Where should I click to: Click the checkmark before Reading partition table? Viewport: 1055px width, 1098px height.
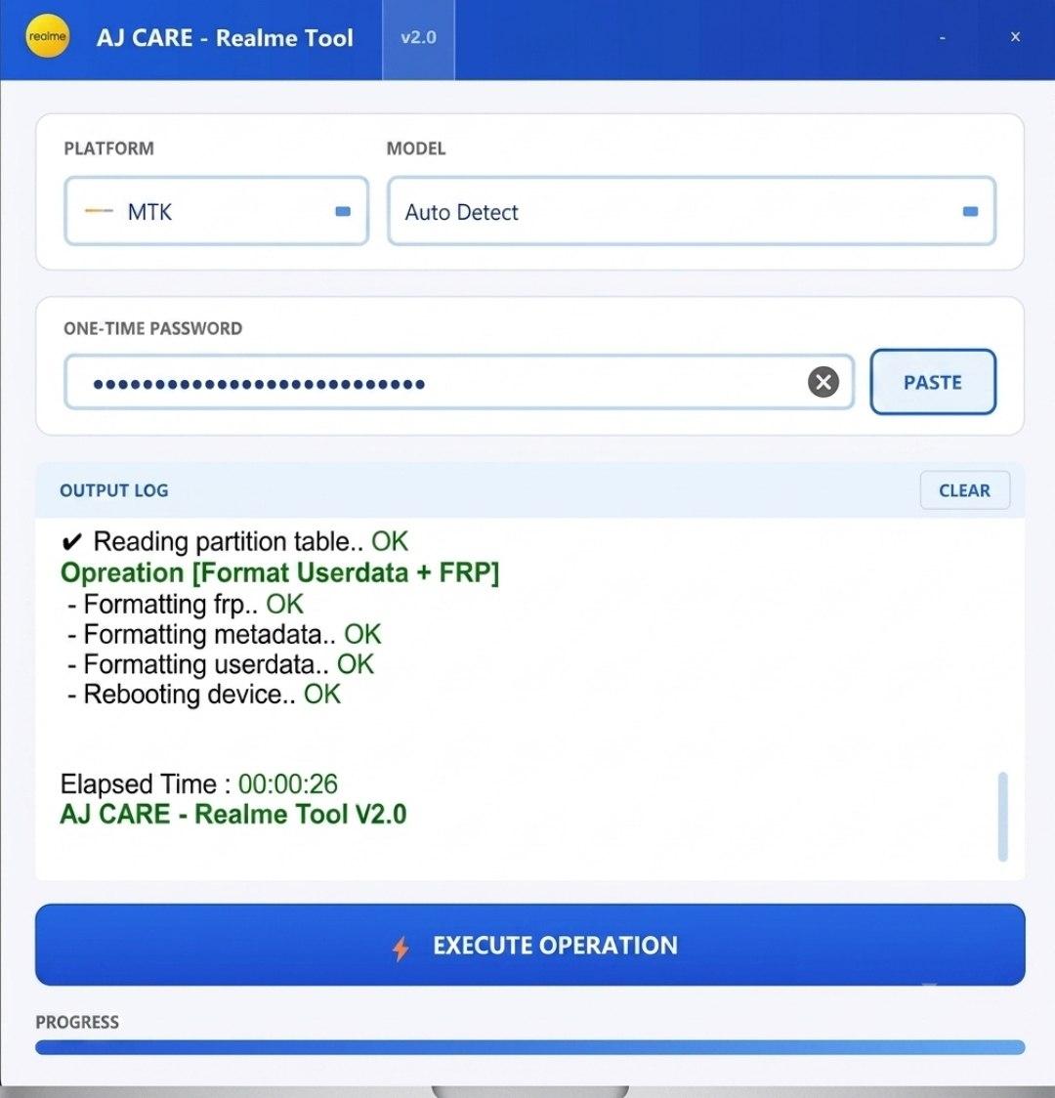72,542
